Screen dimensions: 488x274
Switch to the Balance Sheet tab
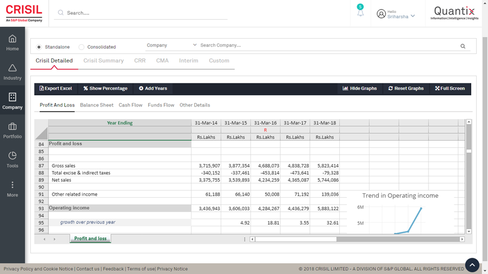97,105
